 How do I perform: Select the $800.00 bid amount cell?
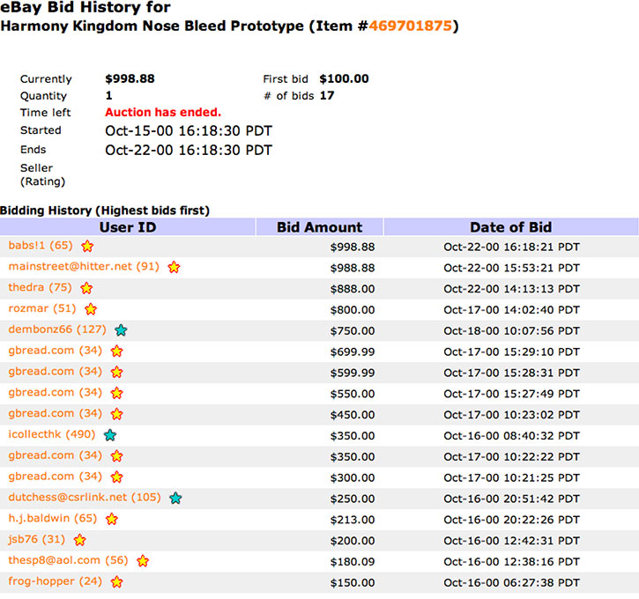coord(352,310)
